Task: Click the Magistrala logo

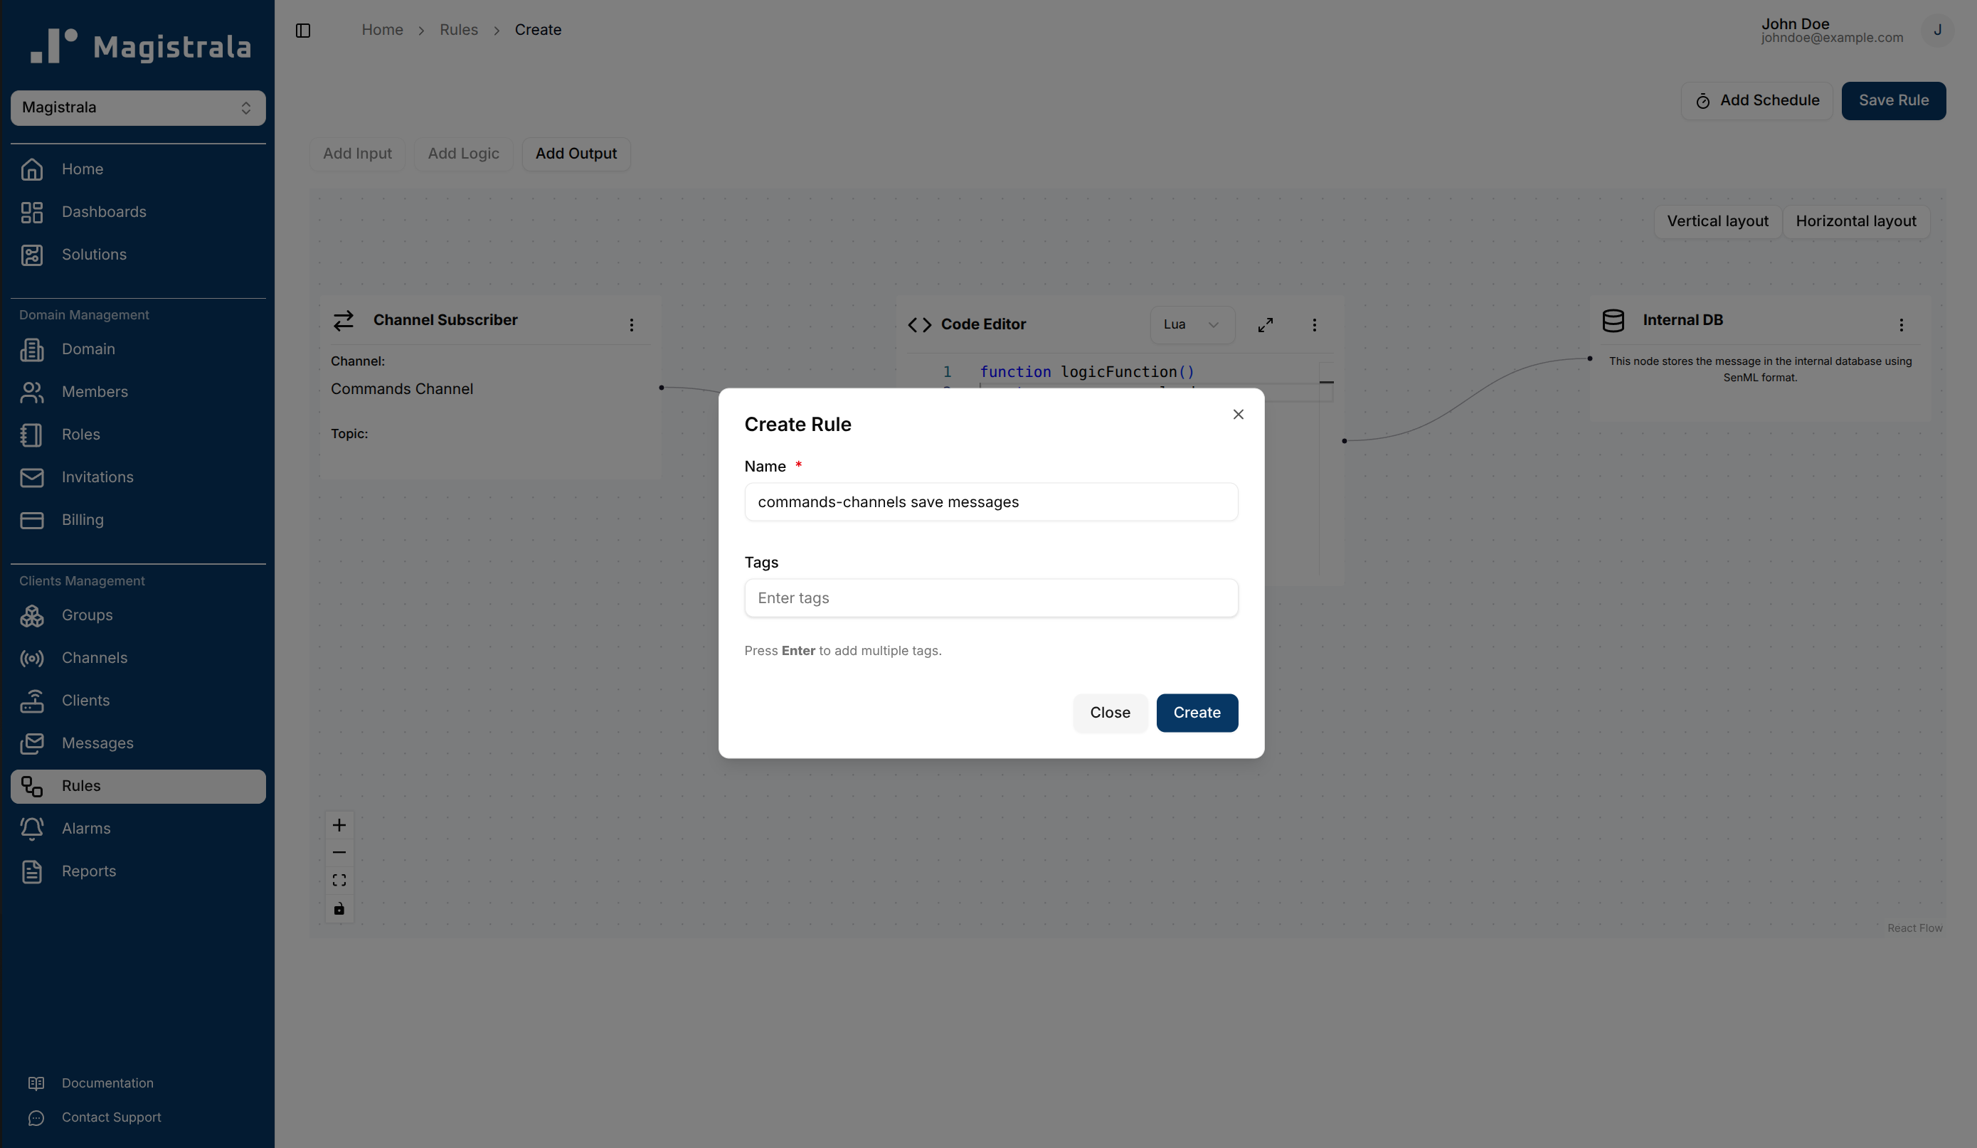Action: 141,46
